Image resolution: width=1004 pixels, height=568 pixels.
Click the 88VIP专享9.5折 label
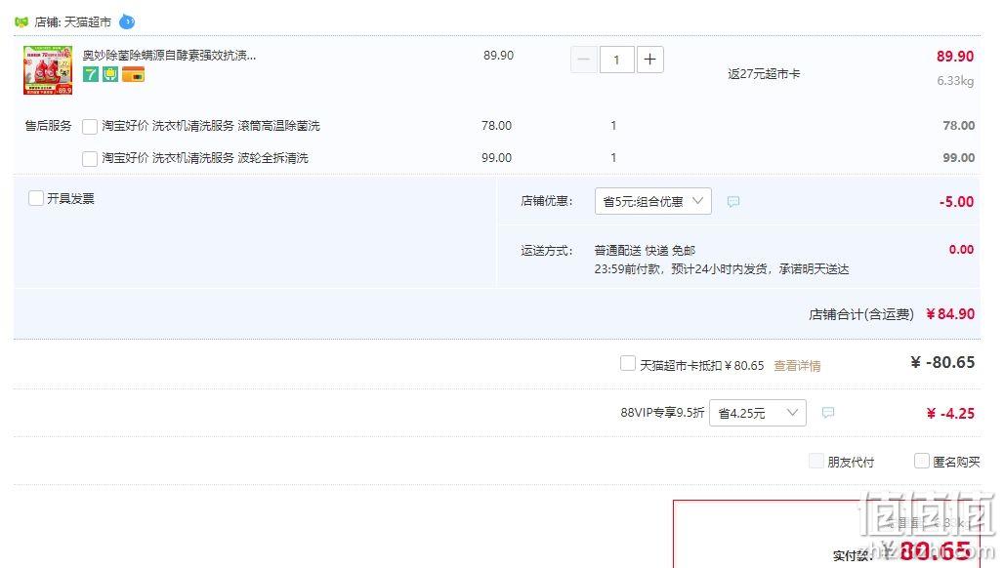(662, 413)
